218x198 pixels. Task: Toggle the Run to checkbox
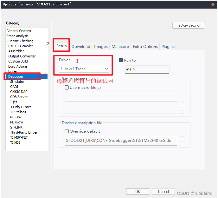coord(121,60)
